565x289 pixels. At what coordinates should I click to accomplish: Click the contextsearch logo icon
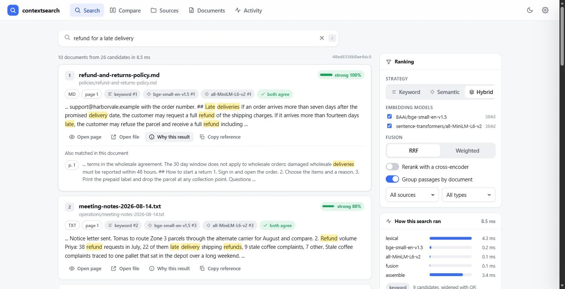click(13, 10)
